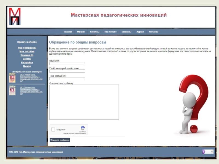The image size is (219, 164).
Task: Open the Корзина (0) cart link
Action: click(27, 55)
